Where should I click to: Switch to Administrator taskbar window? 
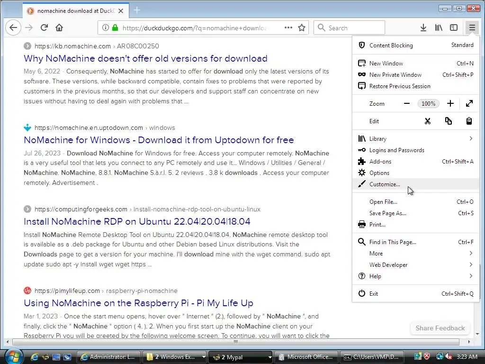[108, 357]
